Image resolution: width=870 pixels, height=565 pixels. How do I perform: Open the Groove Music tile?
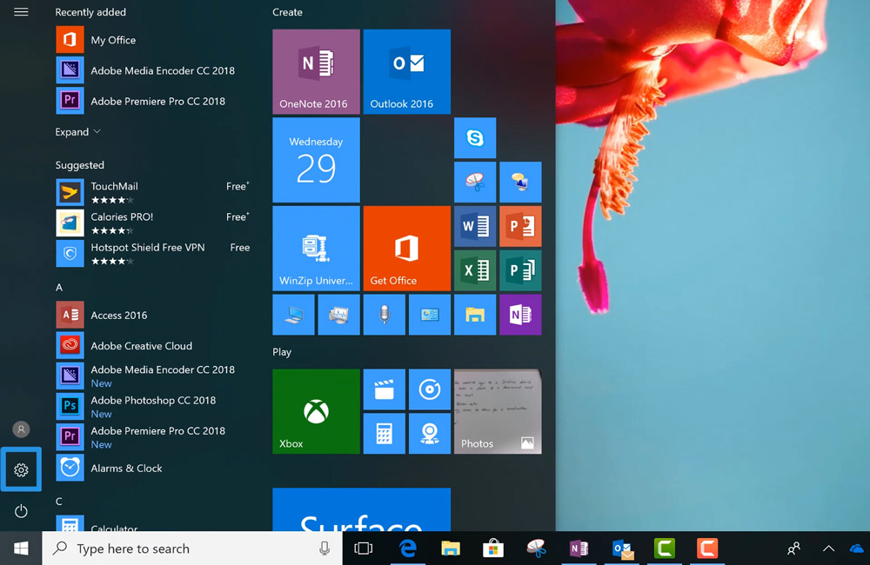click(x=430, y=389)
